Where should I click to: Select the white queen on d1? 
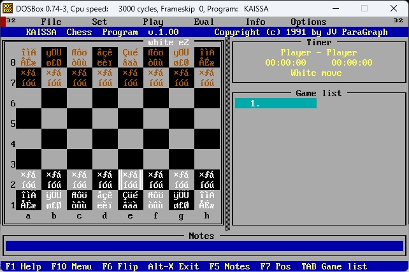(x=105, y=200)
